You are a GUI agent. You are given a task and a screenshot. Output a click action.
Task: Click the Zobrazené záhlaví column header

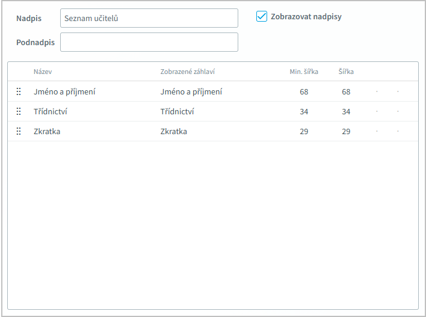(x=188, y=72)
